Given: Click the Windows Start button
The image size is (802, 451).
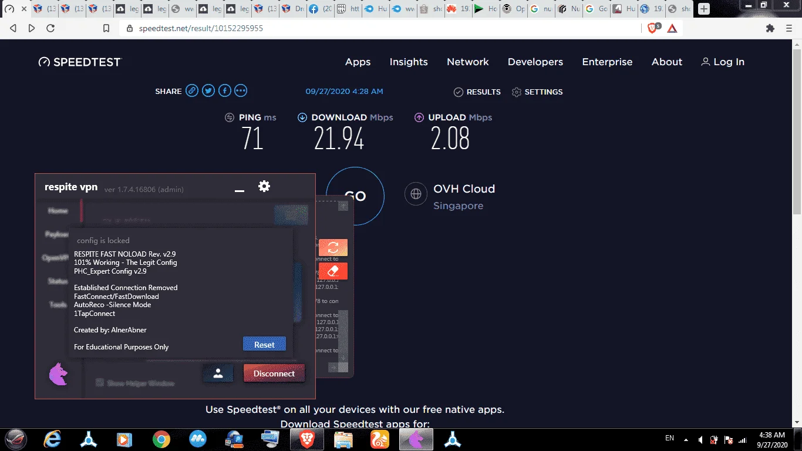Looking at the screenshot, I should pyautogui.click(x=16, y=439).
